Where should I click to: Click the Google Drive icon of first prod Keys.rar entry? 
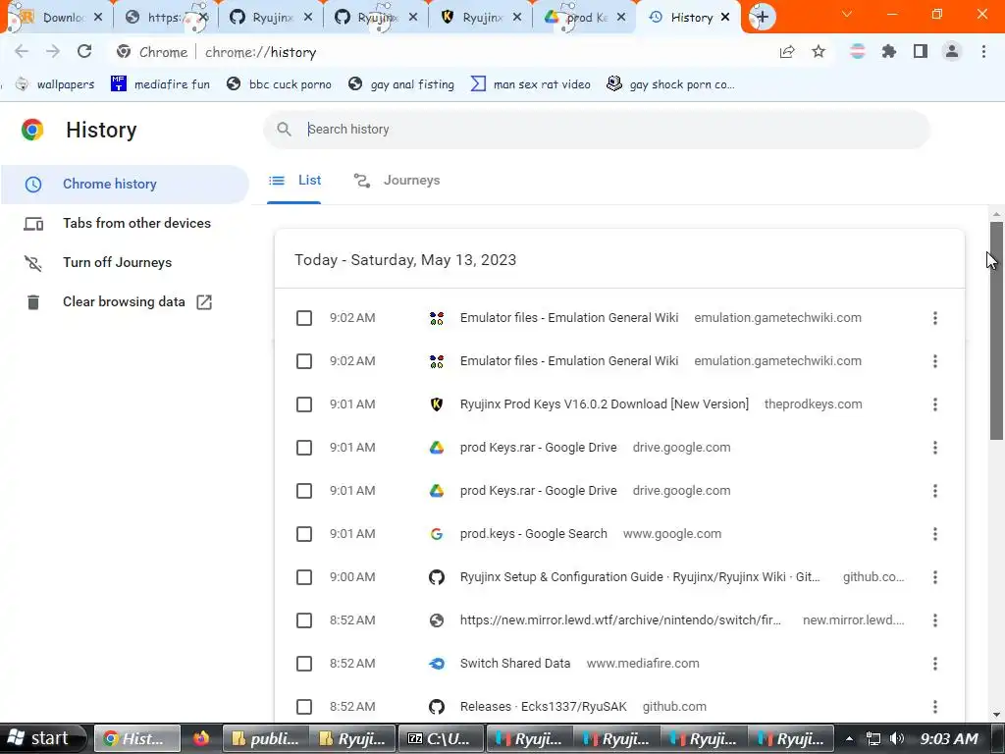coord(437,448)
